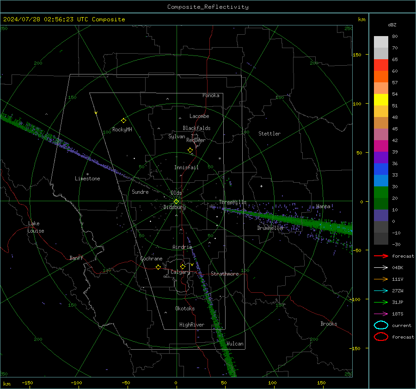Select the bright yellow dBZ scale swatch

[381, 100]
